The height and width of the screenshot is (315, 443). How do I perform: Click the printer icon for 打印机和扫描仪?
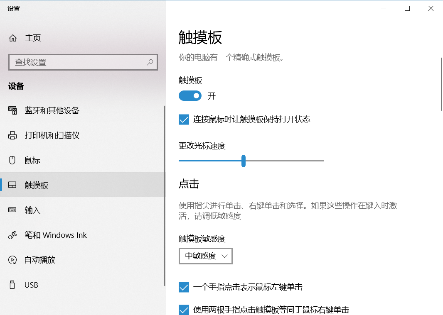point(12,135)
